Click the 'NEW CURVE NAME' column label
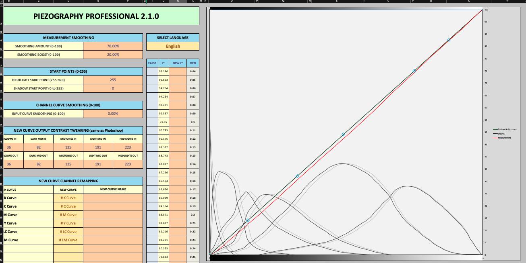The height and width of the screenshot is (263, 526). click(113, 190)
